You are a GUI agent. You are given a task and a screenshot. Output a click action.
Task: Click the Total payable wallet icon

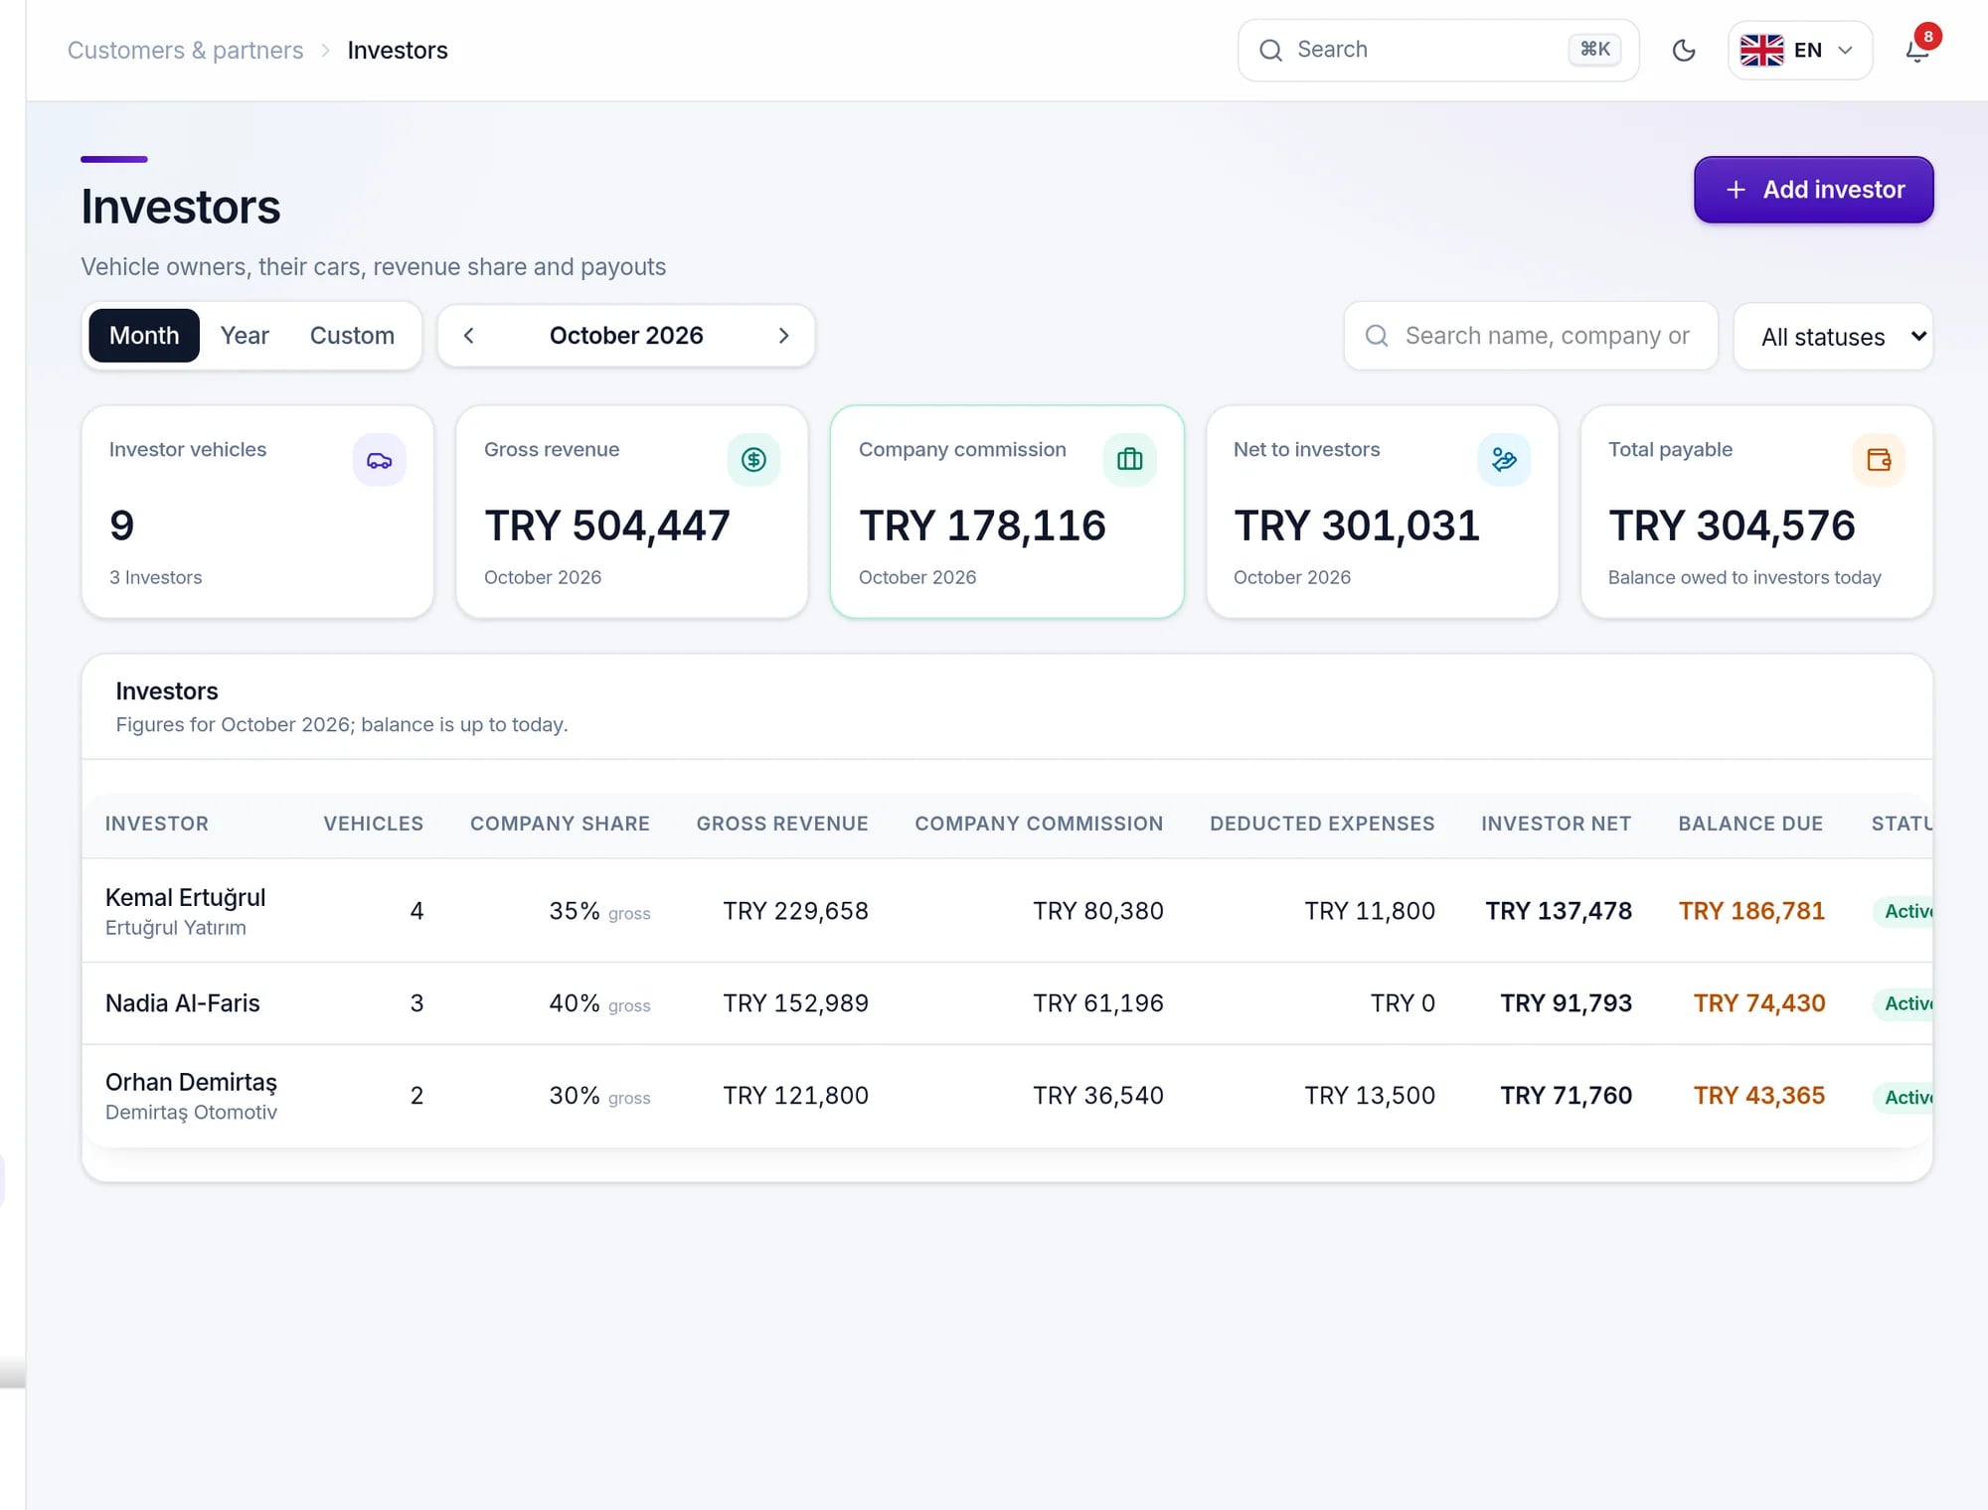(x=1879, y=460)
